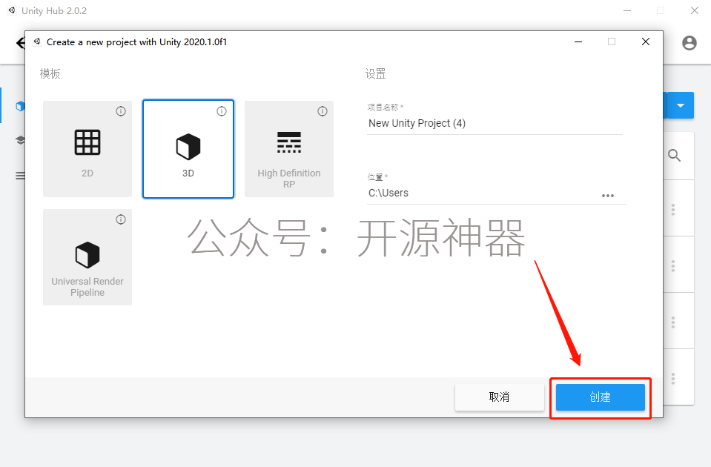This screenshot has width=711, height=467.
Task: Choose the High Definition RP template
Action: 289,149
